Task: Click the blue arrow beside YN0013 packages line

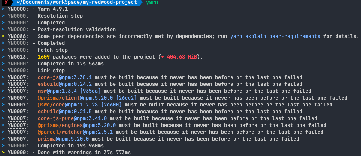Action: pyautogui.click(x=3, y=57)
